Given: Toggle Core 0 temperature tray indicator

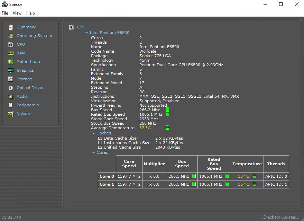Looking at the screenshot, I should (x=255, y=176).
